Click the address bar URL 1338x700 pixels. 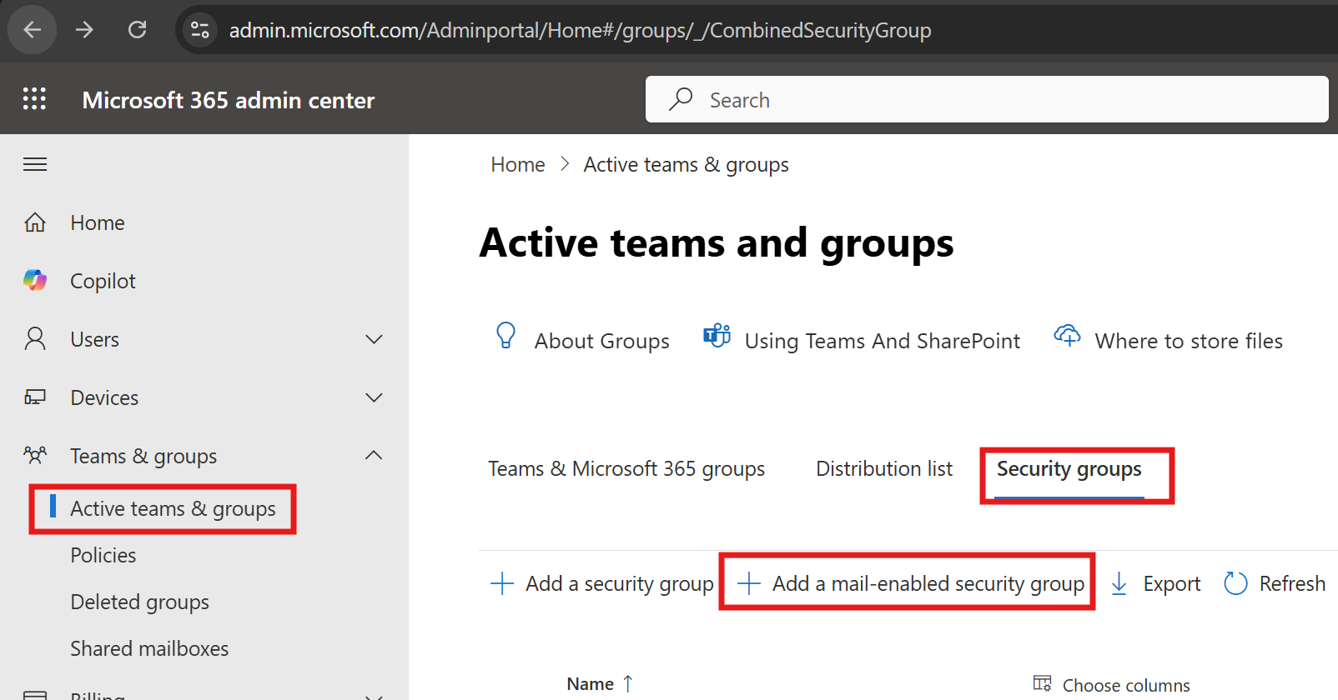(580, 30)
